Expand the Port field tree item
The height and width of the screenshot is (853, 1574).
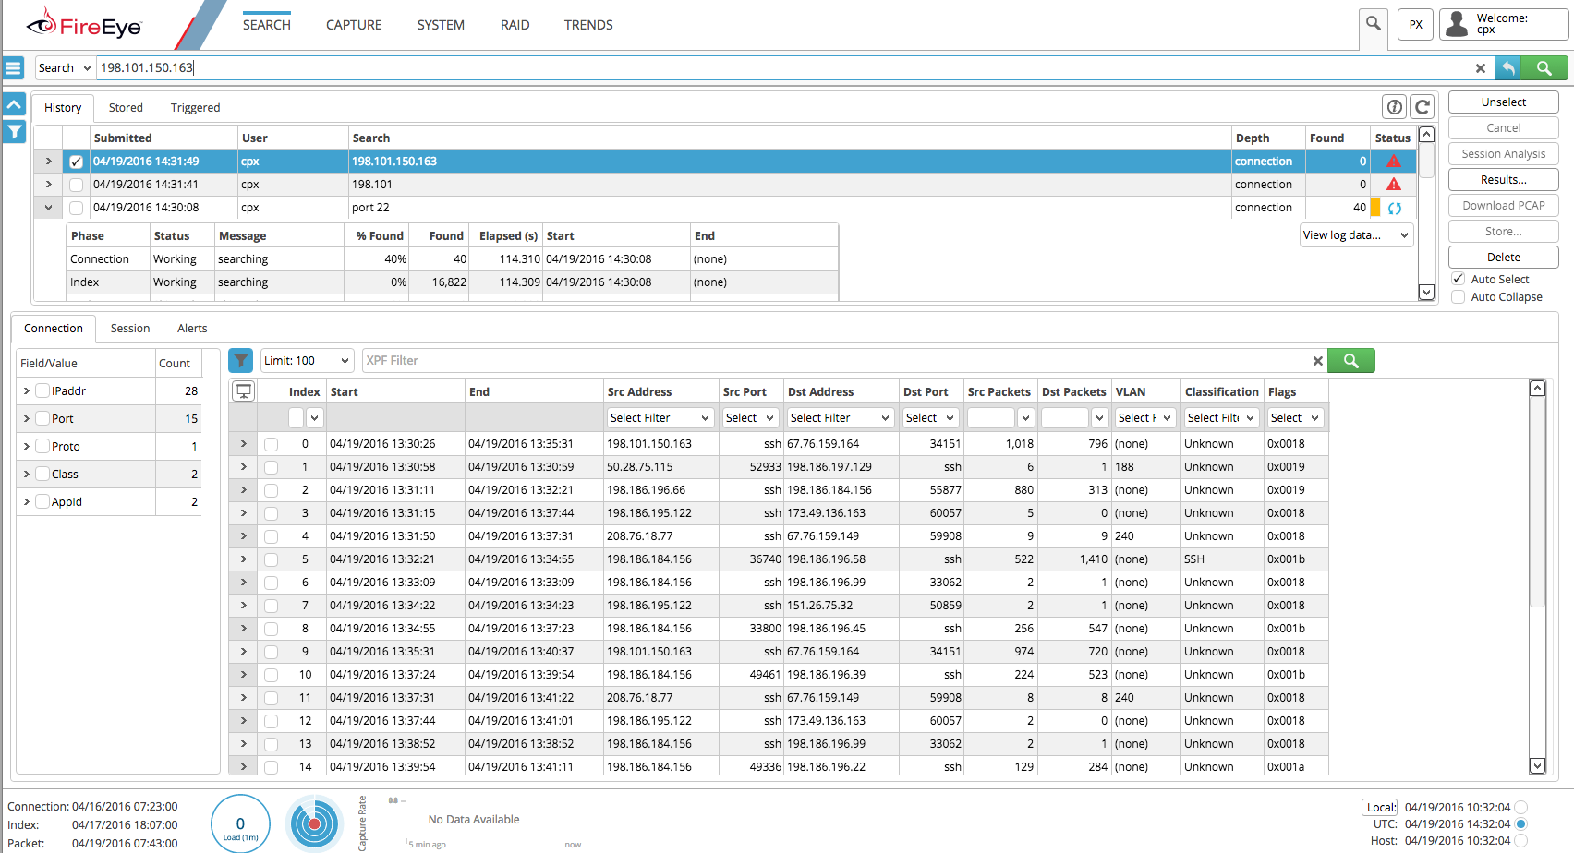[26, 418]
